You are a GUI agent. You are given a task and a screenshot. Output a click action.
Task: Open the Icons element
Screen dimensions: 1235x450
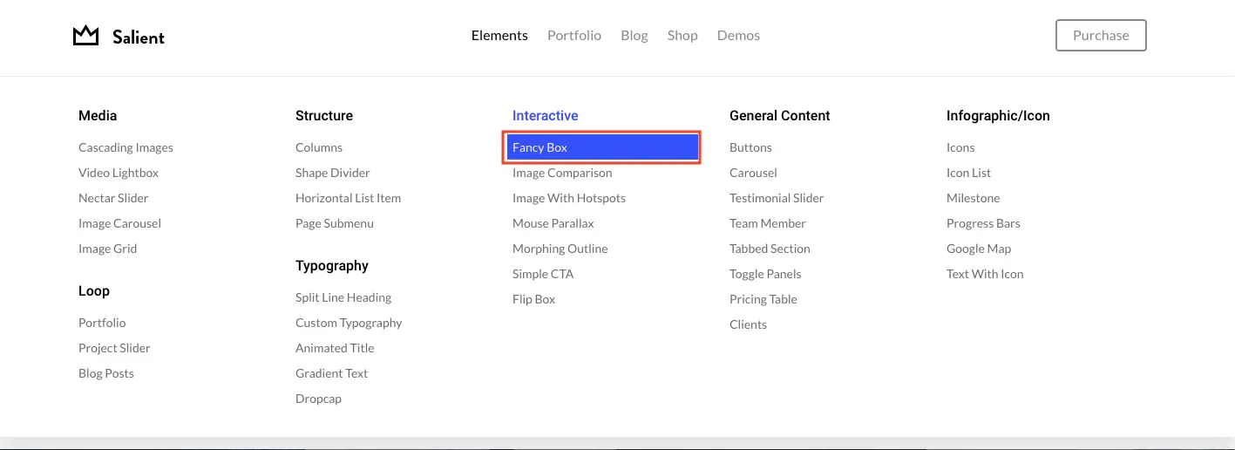960,147
